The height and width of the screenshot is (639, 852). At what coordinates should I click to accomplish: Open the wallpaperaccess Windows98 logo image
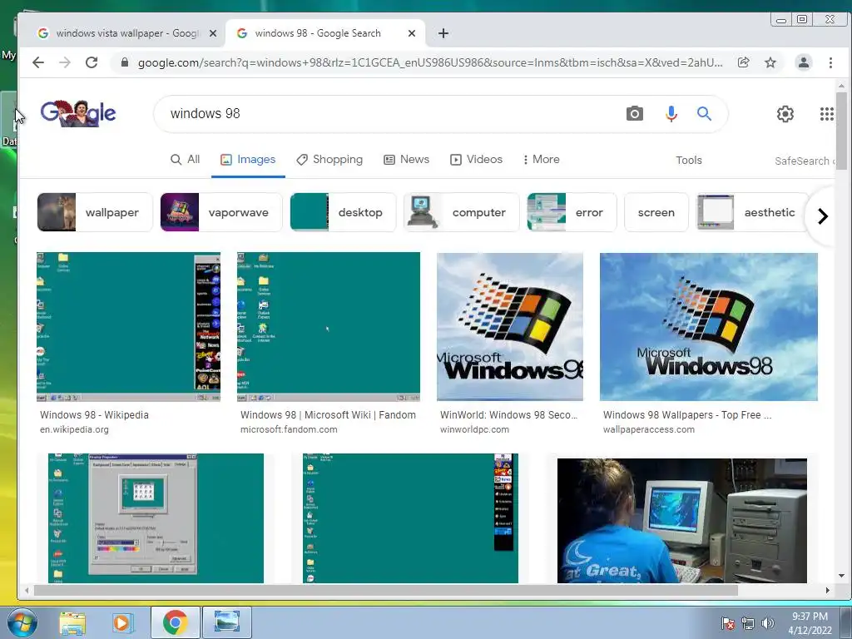(709, 326)
